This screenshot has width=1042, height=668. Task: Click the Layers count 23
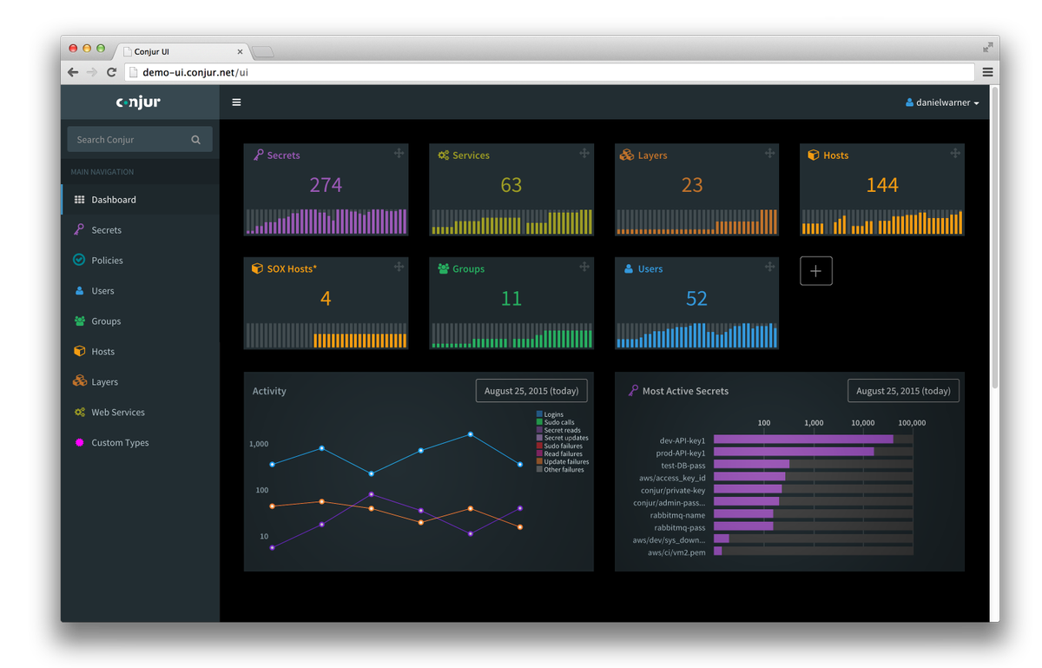point(692,185)
